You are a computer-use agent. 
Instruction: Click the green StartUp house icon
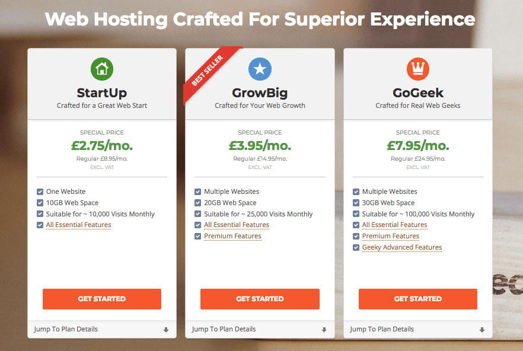click(x=102, y=69)
